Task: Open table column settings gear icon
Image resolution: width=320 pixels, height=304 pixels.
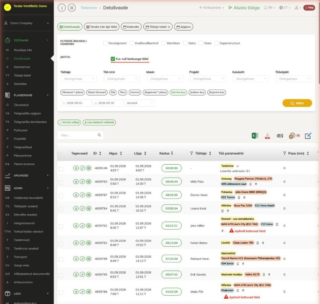Action: [x=292, y=136]
